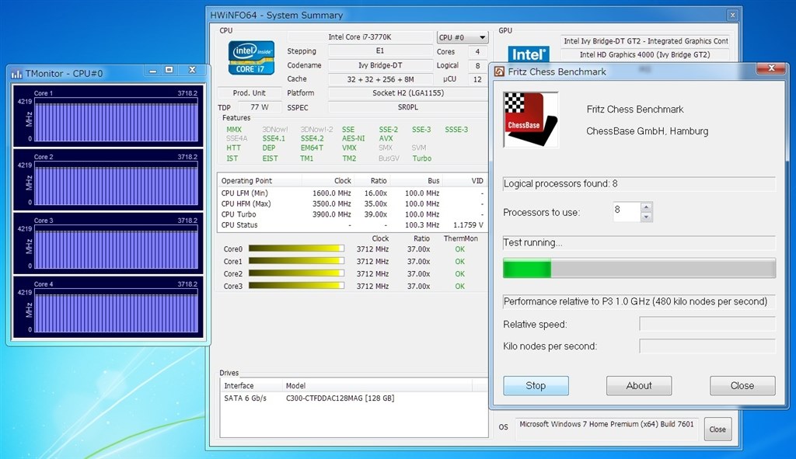Decrease Processors to use with down arrow
The image size is (796, 459).
tap(646, 217)
